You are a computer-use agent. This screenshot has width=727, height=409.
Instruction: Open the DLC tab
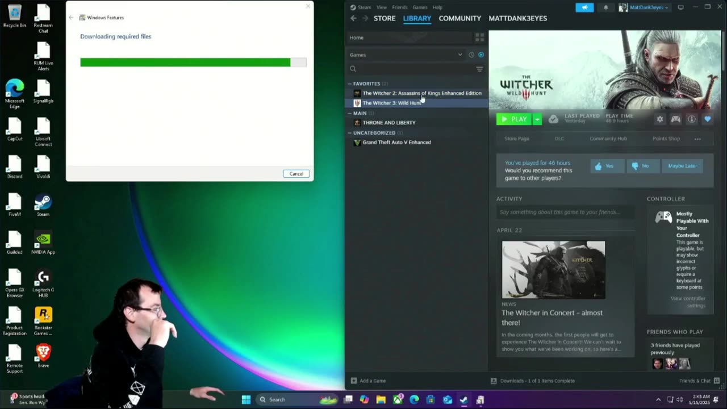click(559, 139)
